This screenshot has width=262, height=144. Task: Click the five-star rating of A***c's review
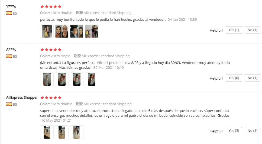click(51, 50)
